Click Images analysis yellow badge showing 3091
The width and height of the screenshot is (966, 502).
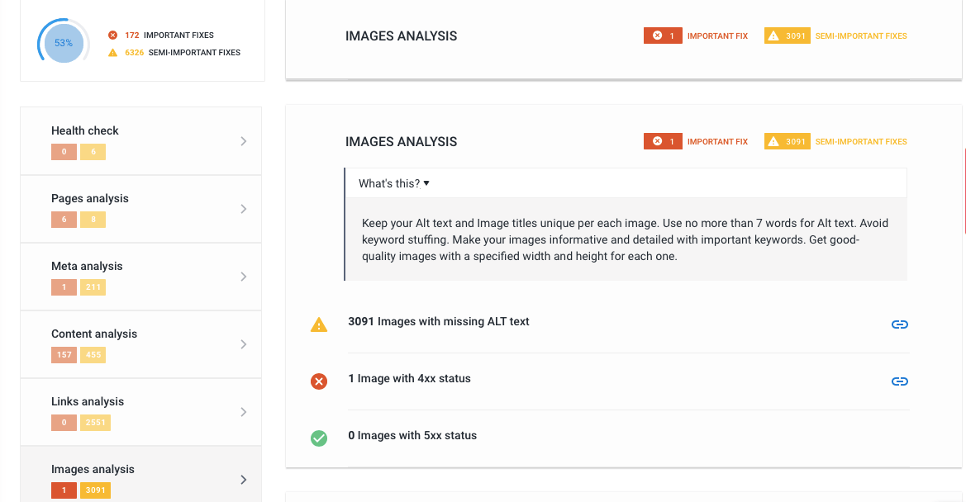point(96,490)
